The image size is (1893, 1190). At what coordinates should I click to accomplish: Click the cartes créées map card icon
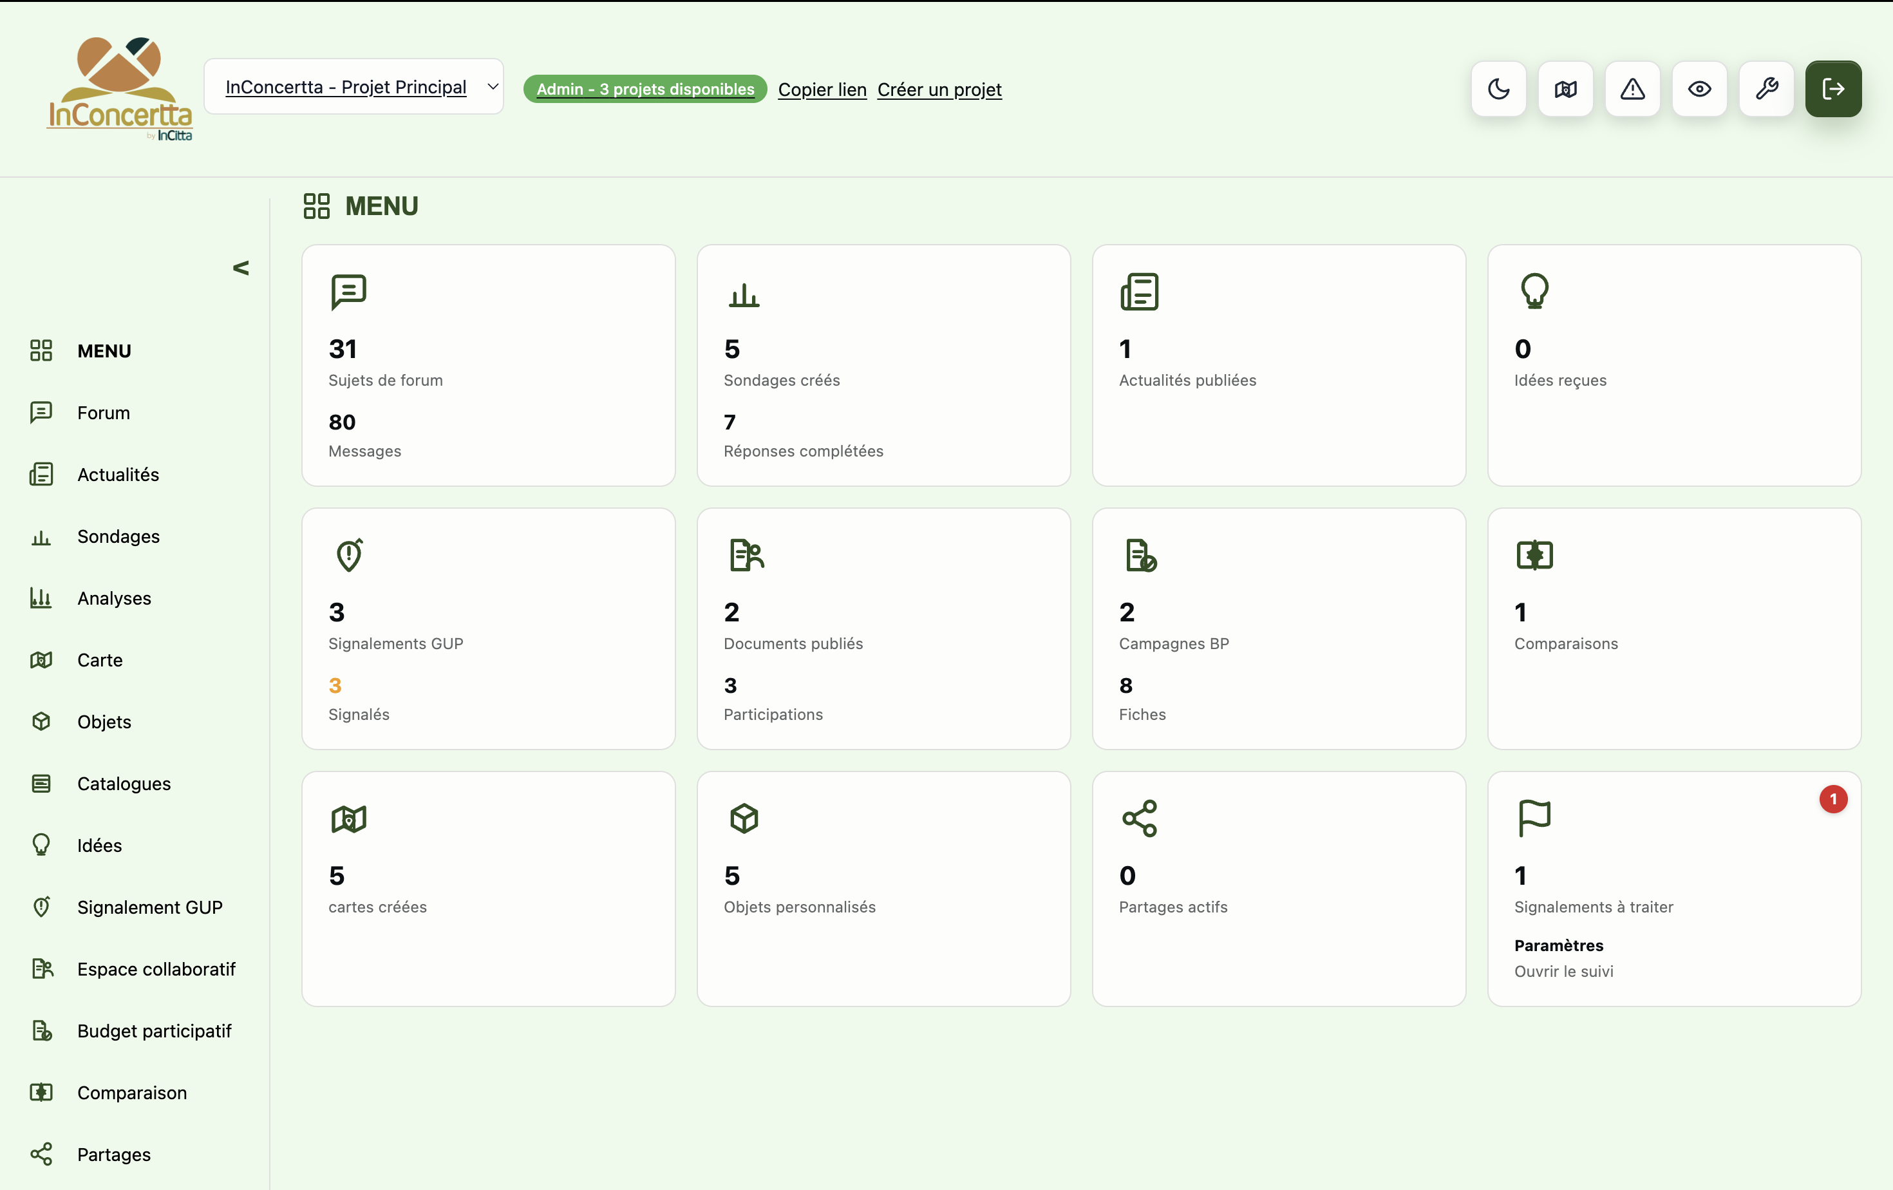(x=348, y=819)
